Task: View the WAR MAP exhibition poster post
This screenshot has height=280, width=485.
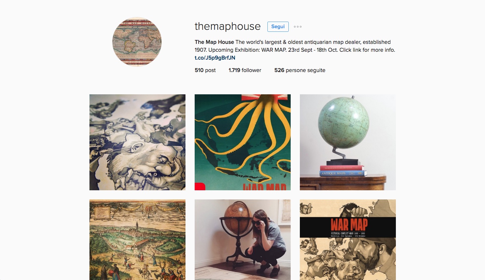Action: coord(348,240)
